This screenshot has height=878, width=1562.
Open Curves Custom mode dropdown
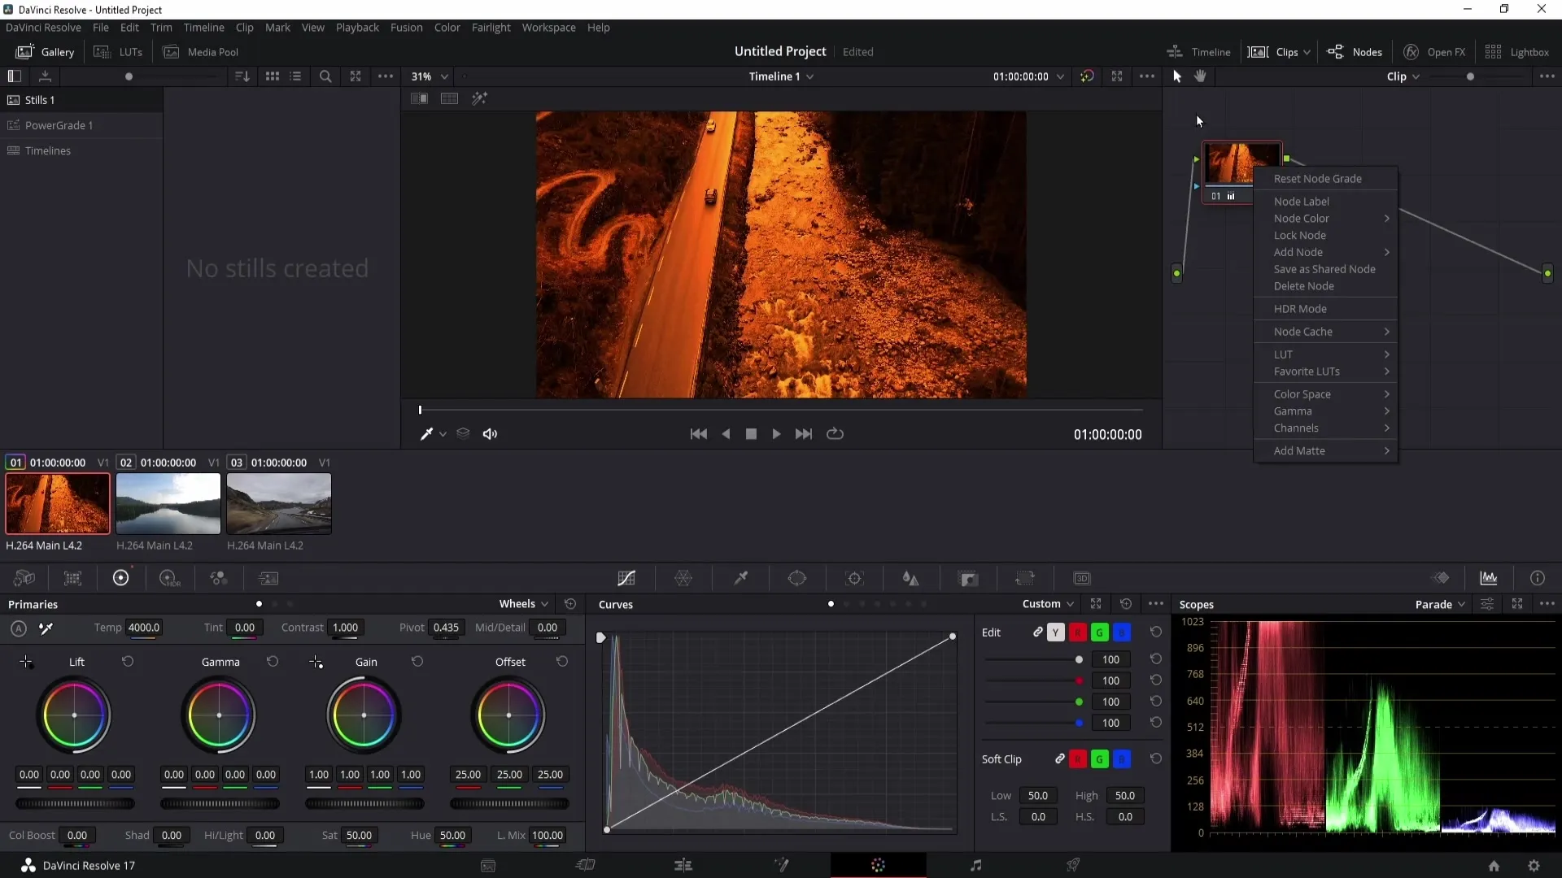pos(1048,604)
